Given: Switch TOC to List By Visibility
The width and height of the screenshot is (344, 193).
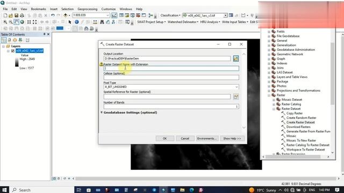Looking at the screenshot, I should click(15, 40).
